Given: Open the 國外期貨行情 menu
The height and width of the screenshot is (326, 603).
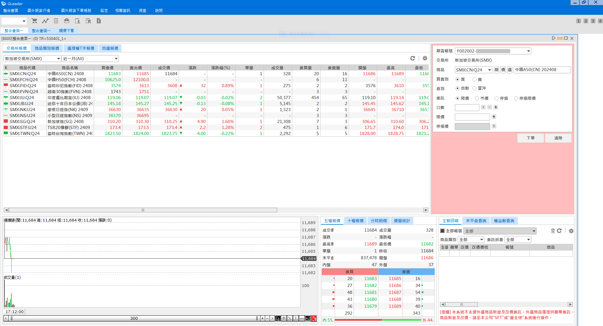Looking at the screenshot, I should point(39,11).
